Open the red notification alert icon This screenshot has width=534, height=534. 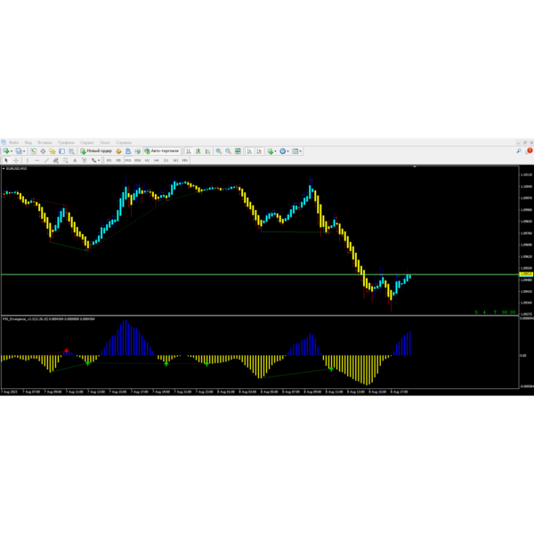click(x=530, y=150)
